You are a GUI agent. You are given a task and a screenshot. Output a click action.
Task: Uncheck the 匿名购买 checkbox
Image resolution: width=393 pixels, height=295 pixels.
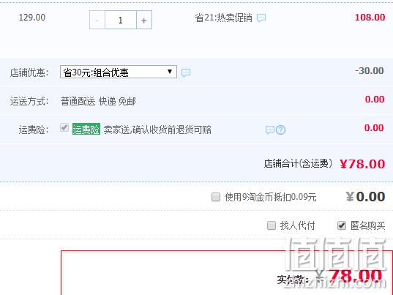point(342,225)
